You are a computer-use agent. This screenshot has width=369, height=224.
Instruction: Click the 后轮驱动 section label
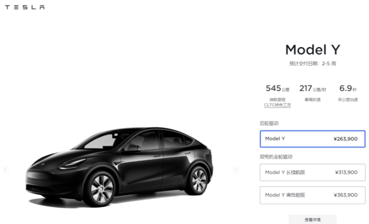click(x=269, y=124)
